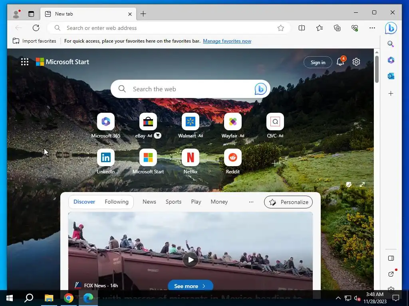Image resolution: width=409 pixels, height=306 pixels.
Task: Open a new tab with plus button
Action: point(143,14)
